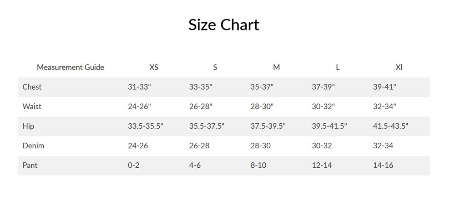Select the large pant size 12-14
Viewport: 455px width, 209px height.
[x=322, y=165]
